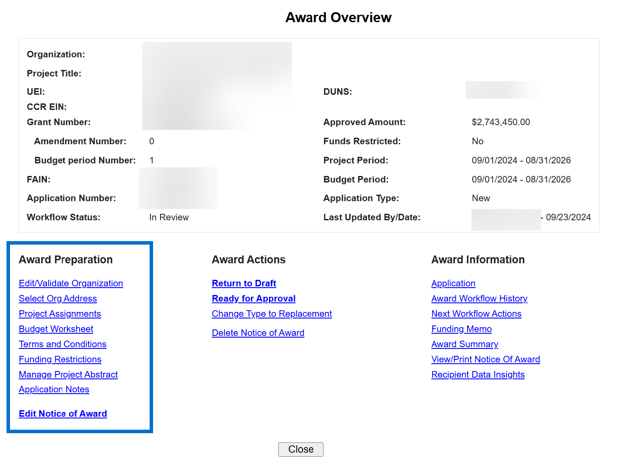View Award Workflow History

[x=479, y=298]
